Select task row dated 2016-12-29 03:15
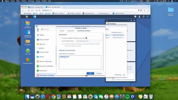Screen dimensions: 178x100 (115, 38)
